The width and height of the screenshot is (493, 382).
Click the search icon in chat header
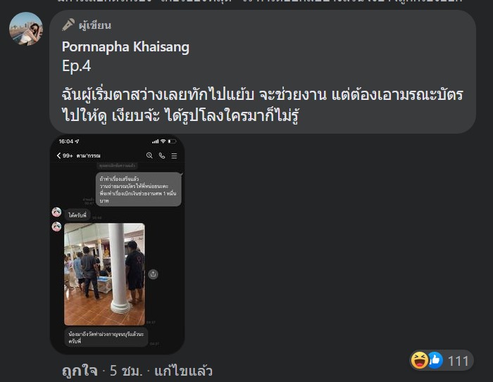pyautogui.click(x=149, y=155)
